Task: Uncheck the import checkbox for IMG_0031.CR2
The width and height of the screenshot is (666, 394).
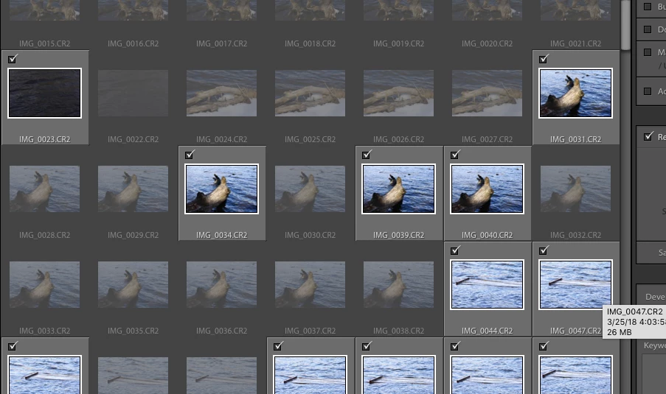Action: click(x=544, y=59)
